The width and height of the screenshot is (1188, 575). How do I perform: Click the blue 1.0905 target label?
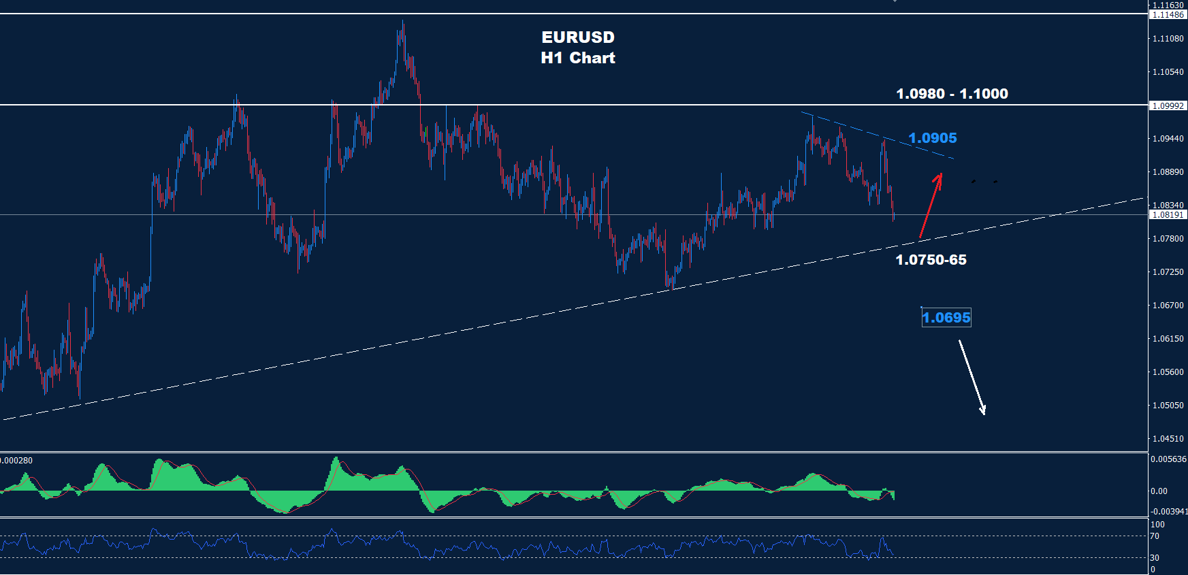932,138
